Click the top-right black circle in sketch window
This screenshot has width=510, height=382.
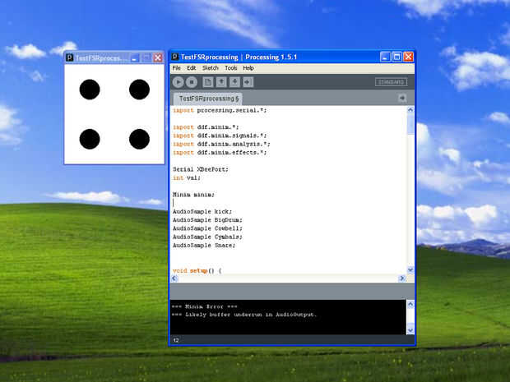coord(139,90)
